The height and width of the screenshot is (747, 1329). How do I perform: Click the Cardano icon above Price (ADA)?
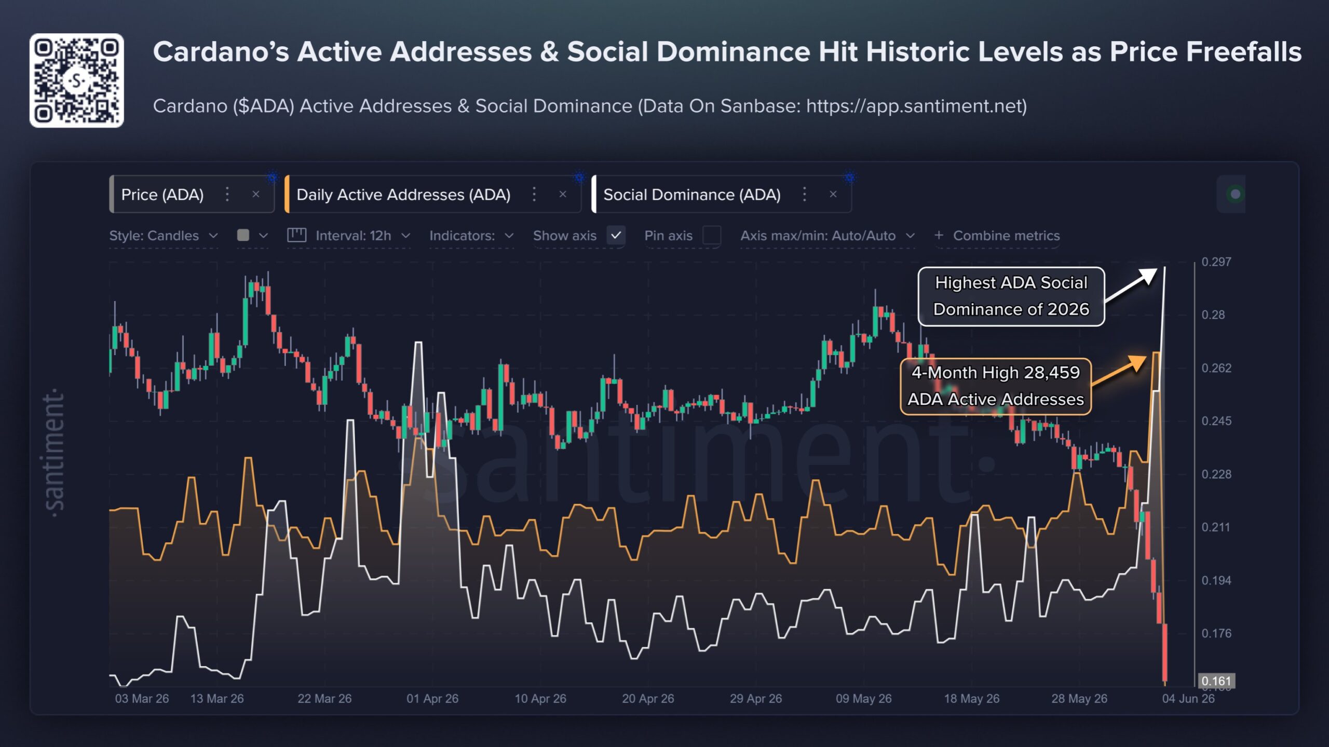coord(273,178)
